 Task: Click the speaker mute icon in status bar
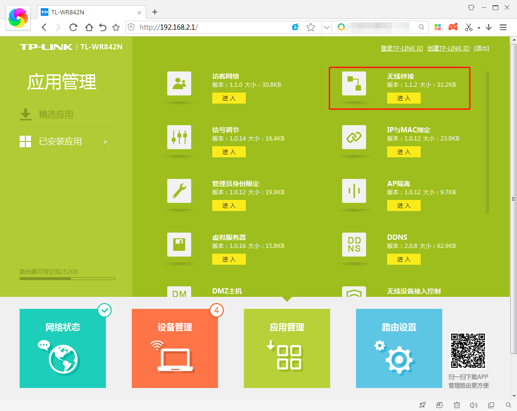[x=473, y=405]
